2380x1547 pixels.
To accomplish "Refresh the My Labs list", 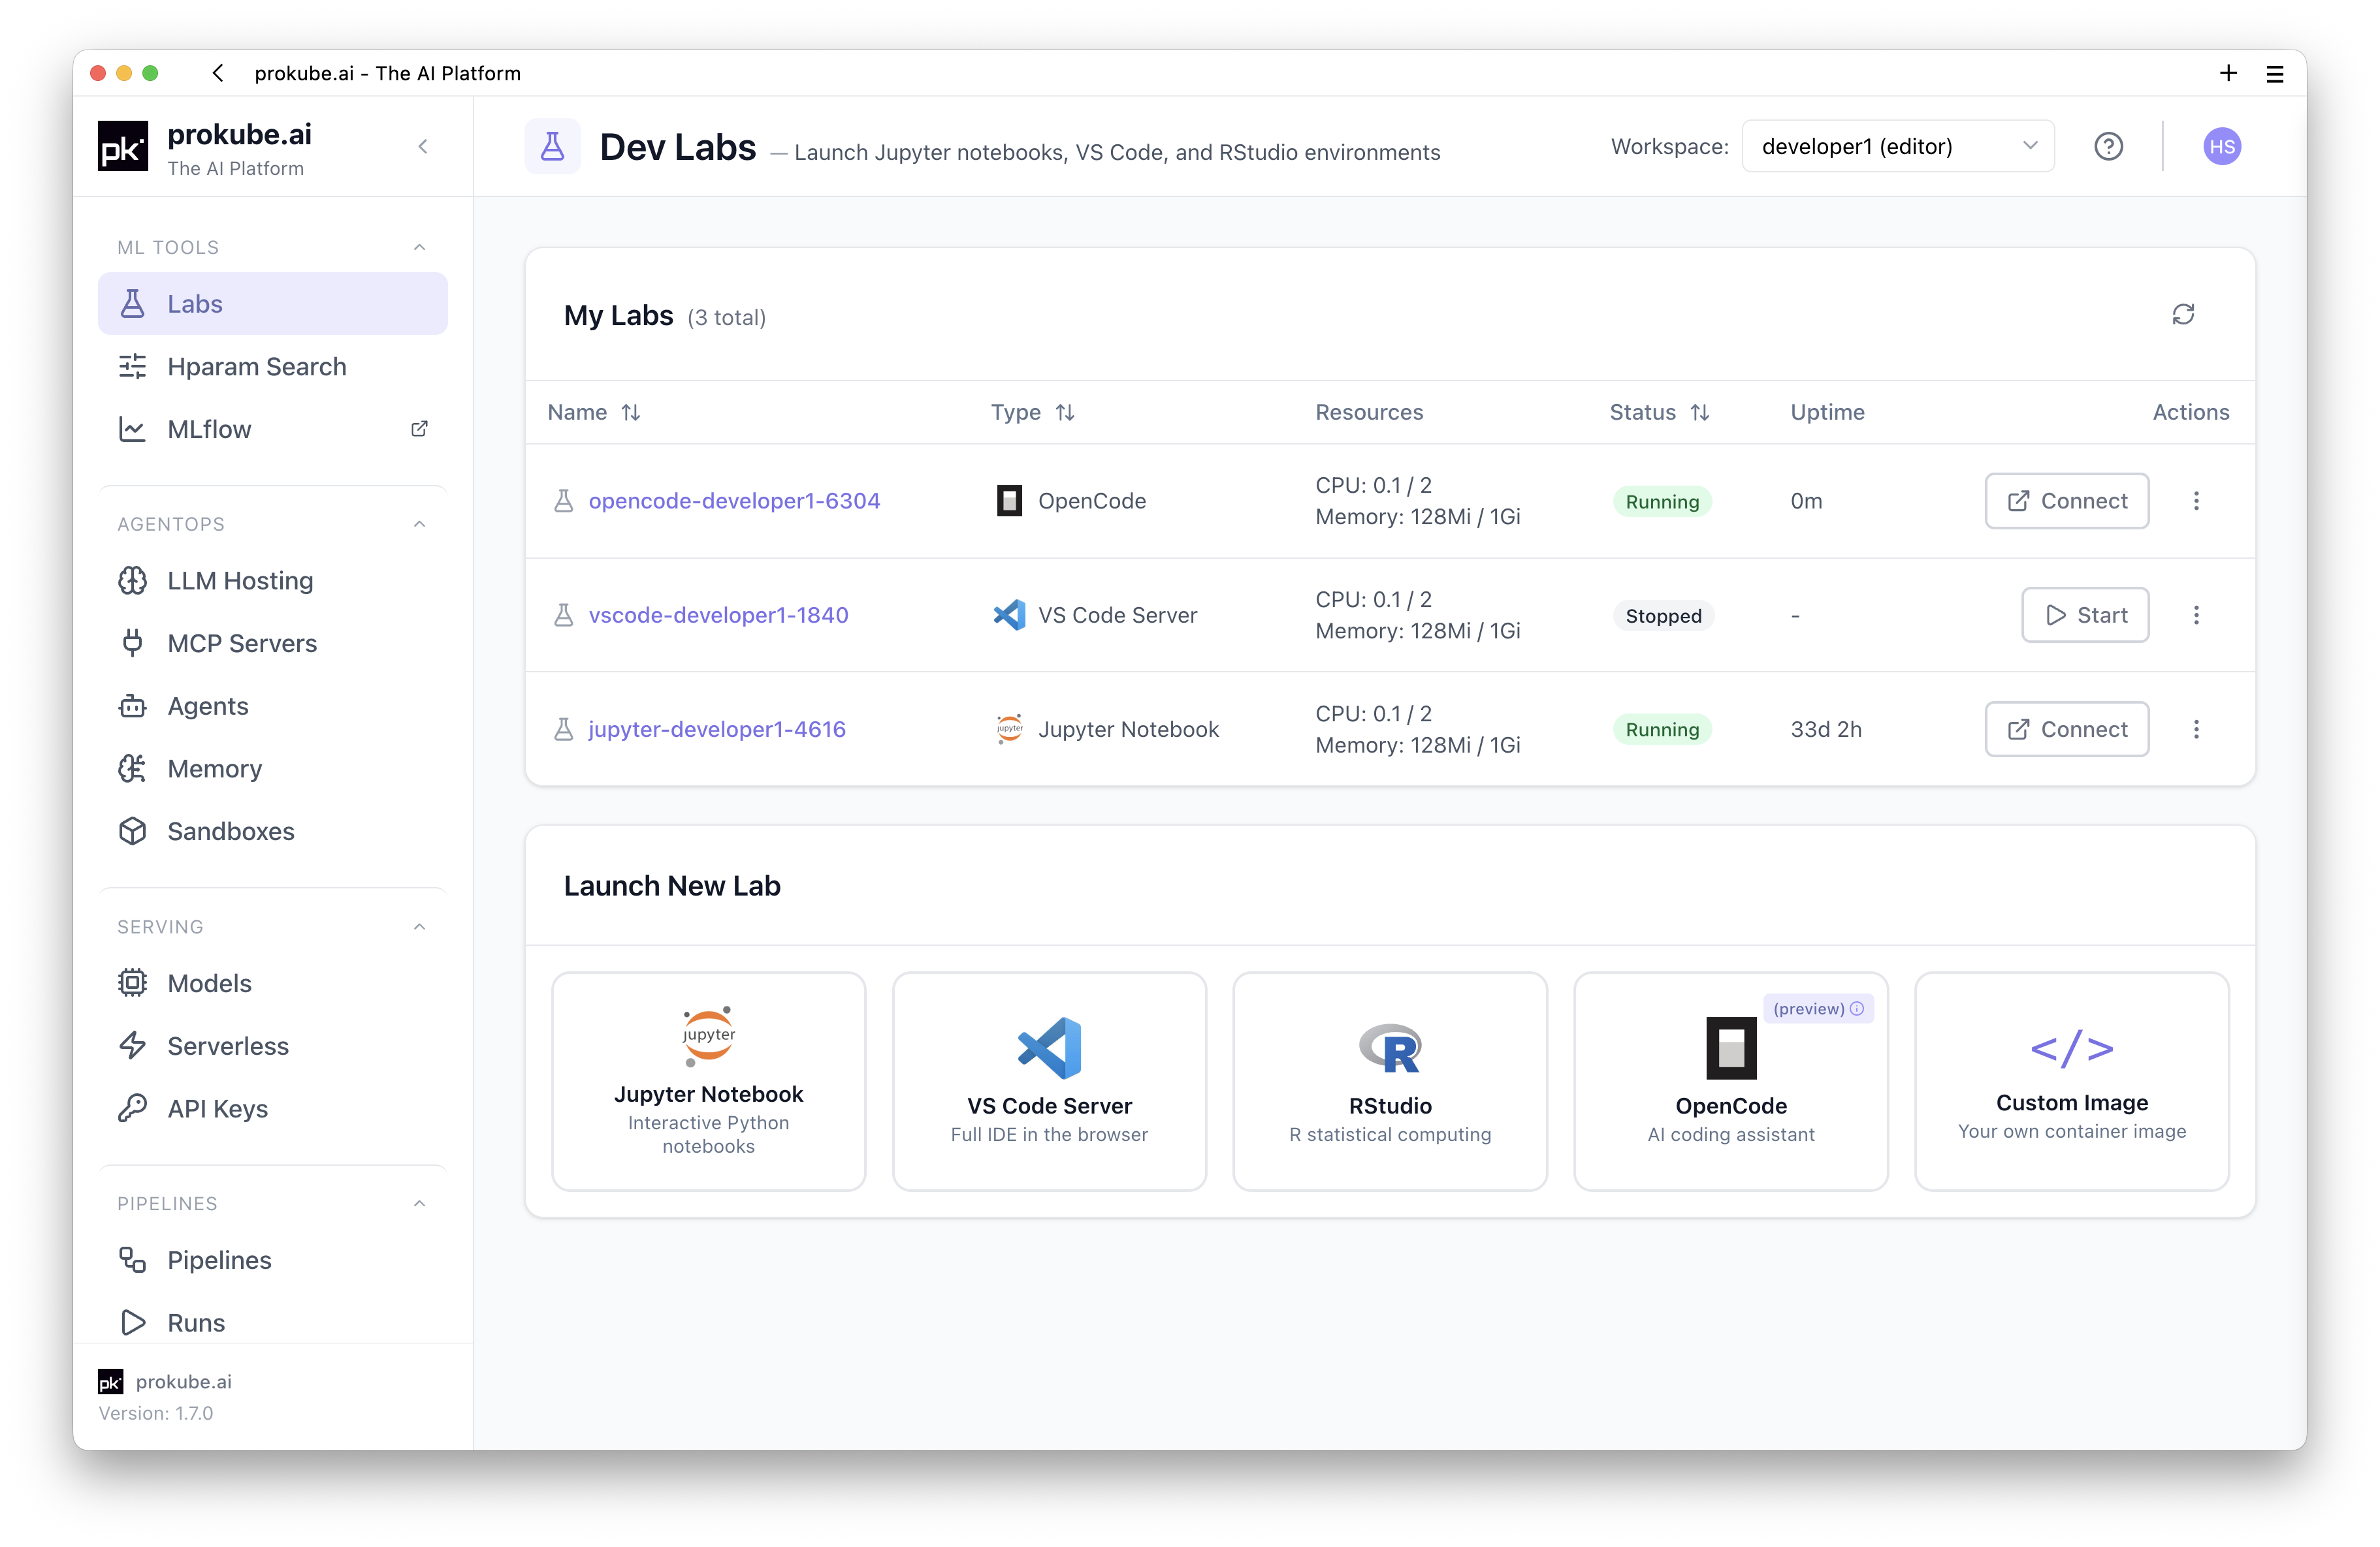I will 2183,315.
